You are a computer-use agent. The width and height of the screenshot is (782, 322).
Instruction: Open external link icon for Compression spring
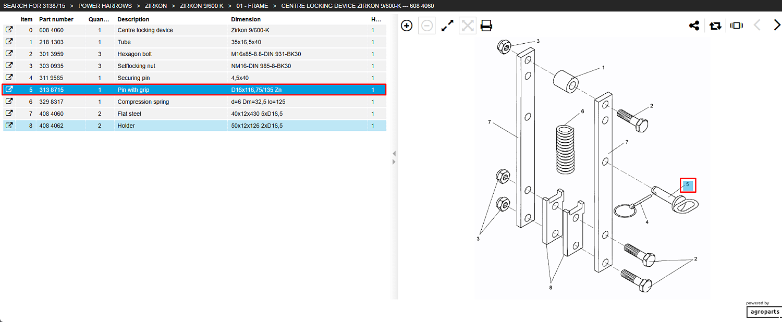point(9,102)
